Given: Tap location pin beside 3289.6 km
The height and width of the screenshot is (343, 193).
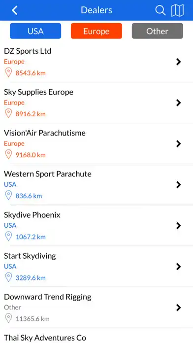Looking at the screenshot, I should [x=8, y=277].
